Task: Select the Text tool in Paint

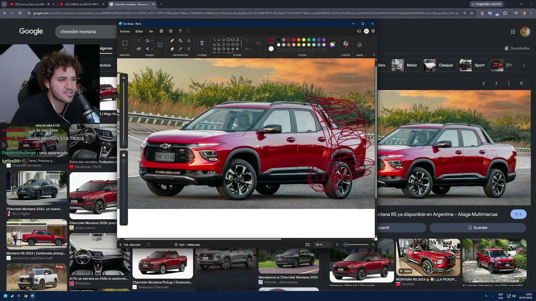Action: [x=189, y=41]
